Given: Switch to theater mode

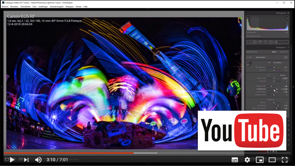Looking at the screenshot, I should point(272,160).
